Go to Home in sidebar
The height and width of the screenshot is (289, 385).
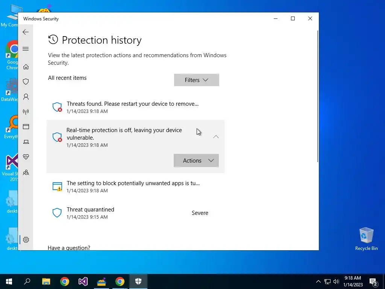[26, 67]
